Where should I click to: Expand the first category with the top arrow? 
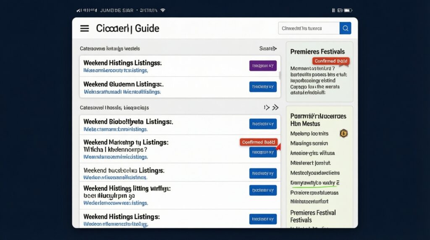pos(275,49)
